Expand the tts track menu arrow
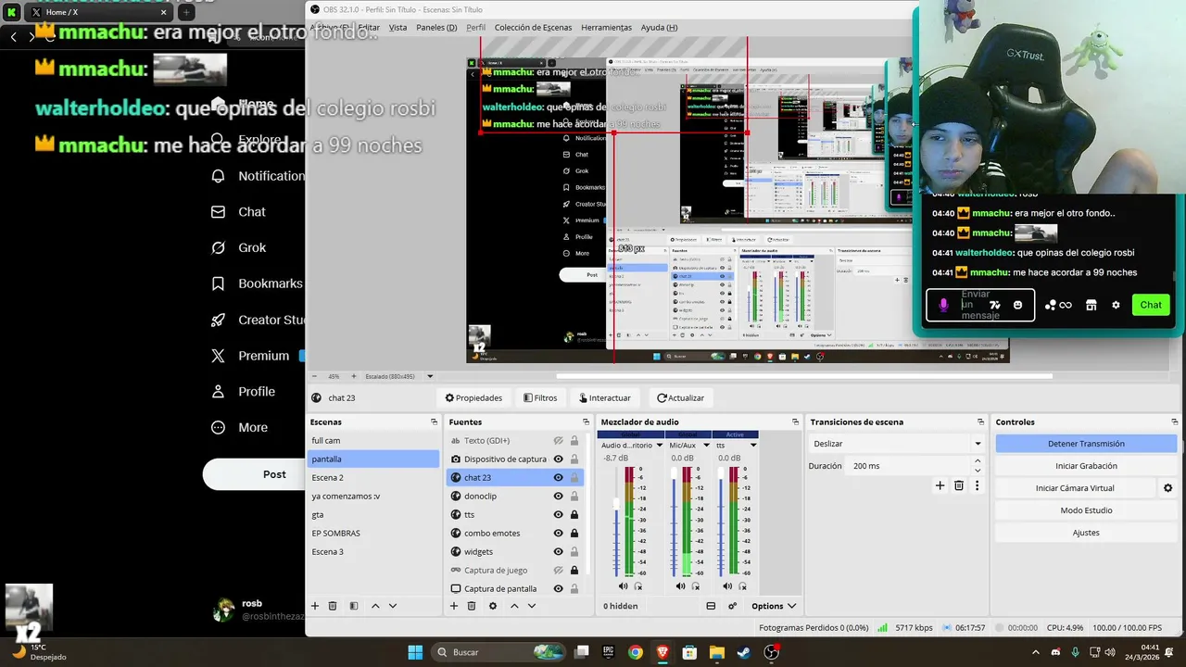 752,446
